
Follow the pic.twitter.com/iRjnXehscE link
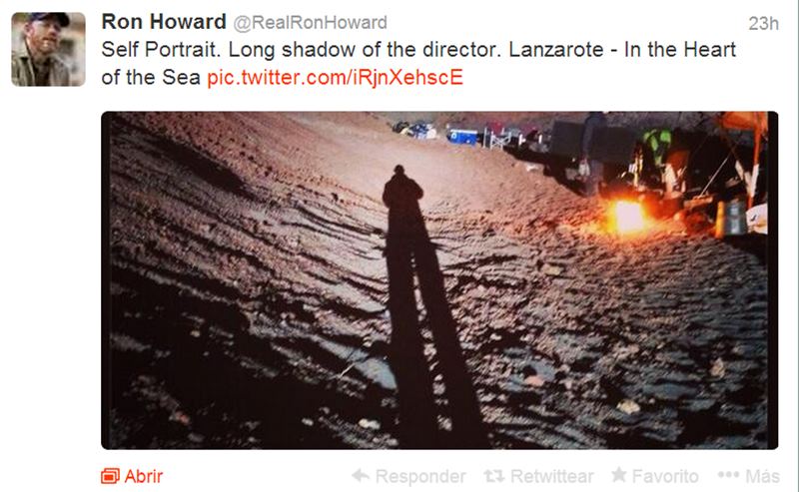tap(335, 78)
